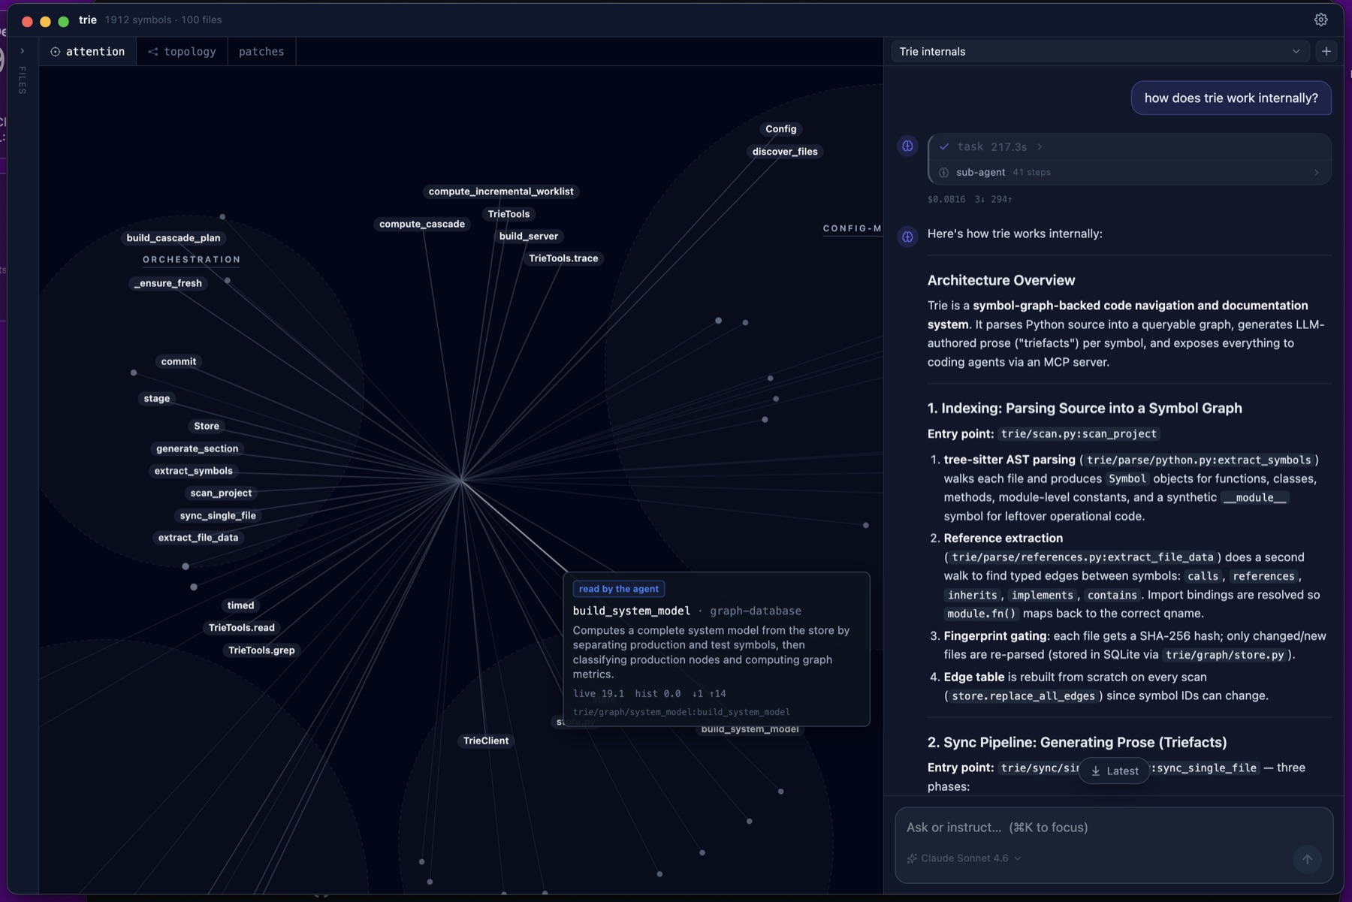The height and width of the screenshot is (902, 1352).
Task: Select the _ensure_fresh node
Action: pos(168,282)
